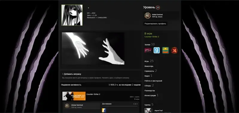Open the Руководства link
239x113 pixels.
click(x=150, y=91)
